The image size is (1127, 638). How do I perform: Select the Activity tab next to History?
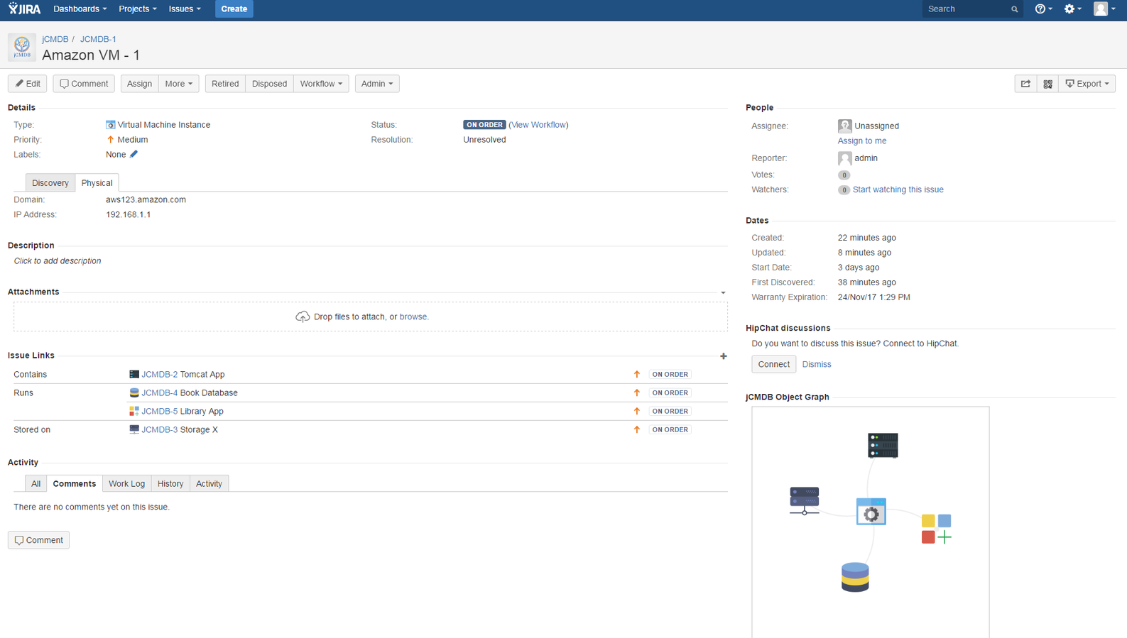click(209, 484)
